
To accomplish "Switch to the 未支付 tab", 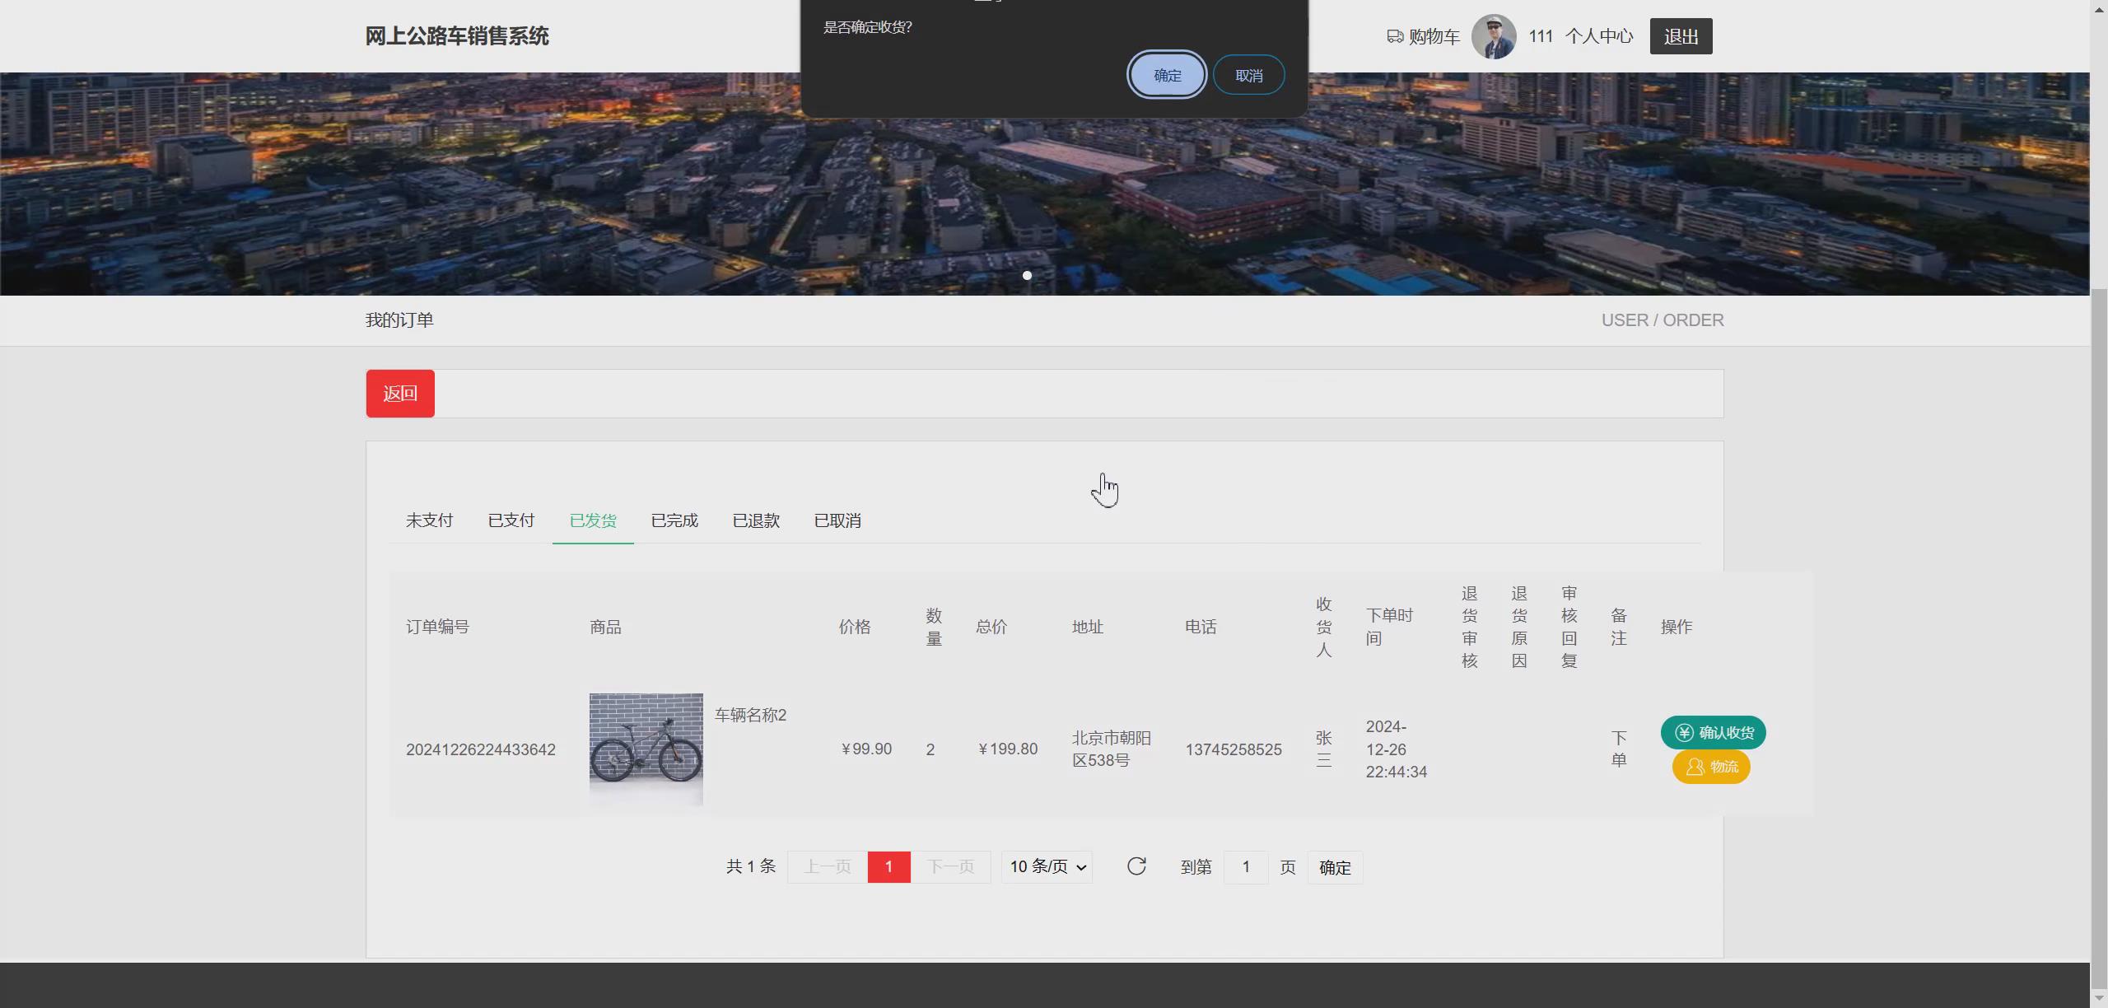I will (x=429, y=520).
